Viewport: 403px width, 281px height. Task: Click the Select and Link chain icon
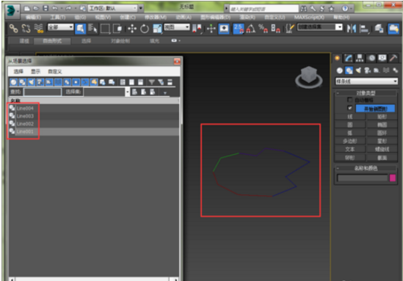[13, 29]
